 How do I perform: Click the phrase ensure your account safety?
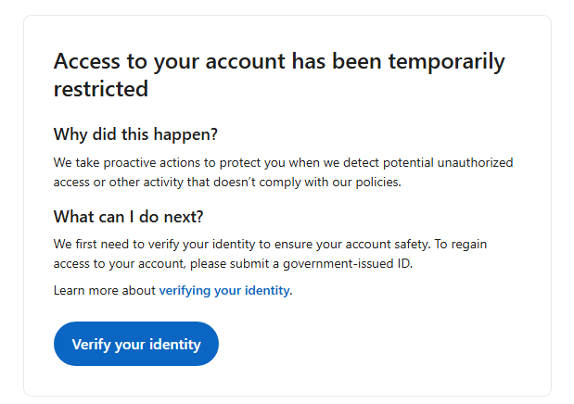click(x=352, y=244)
